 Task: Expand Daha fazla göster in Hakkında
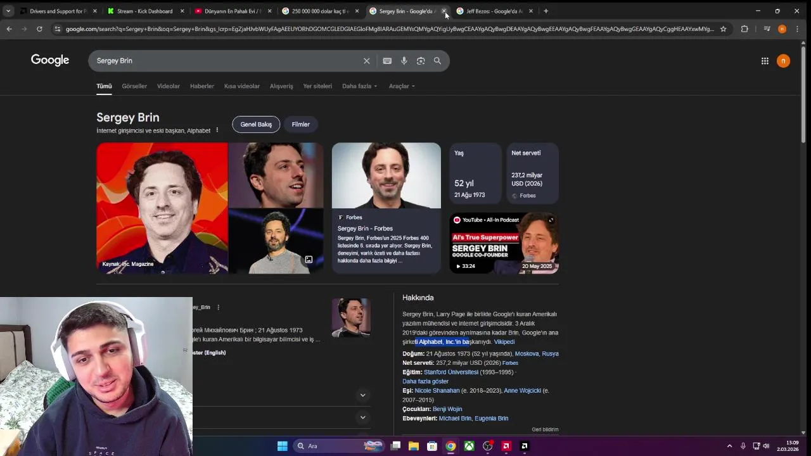[x=425, y=381]
